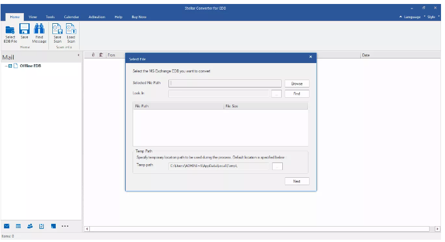Open the Home ribbon tab
445x242 pixels.
coord(15,17)
